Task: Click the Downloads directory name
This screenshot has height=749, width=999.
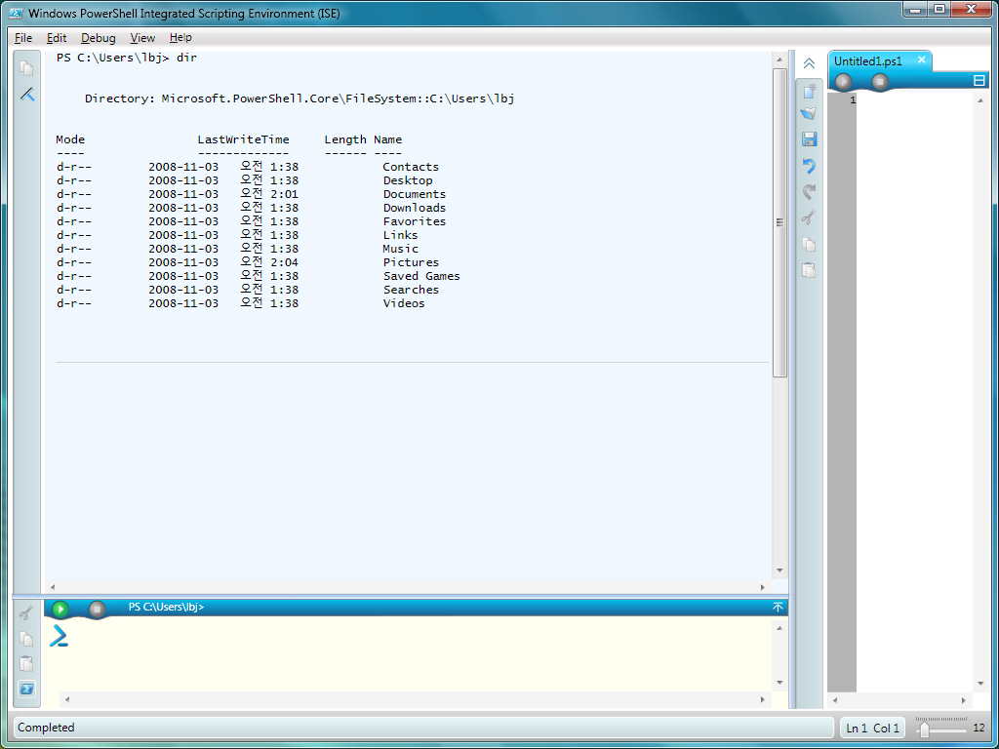Action: coord(415,209)
